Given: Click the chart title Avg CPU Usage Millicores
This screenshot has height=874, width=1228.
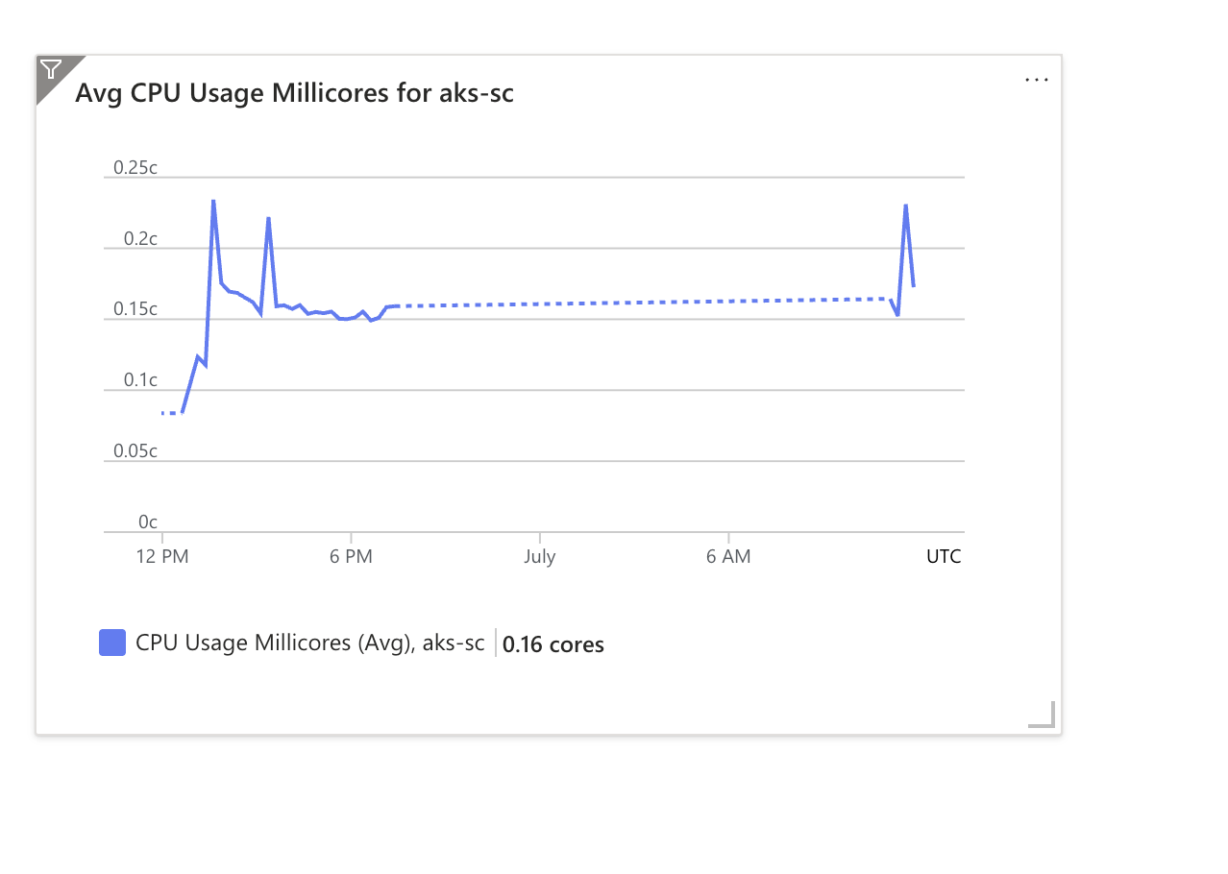Looking at the screenshot, I should tap(294, 93).
